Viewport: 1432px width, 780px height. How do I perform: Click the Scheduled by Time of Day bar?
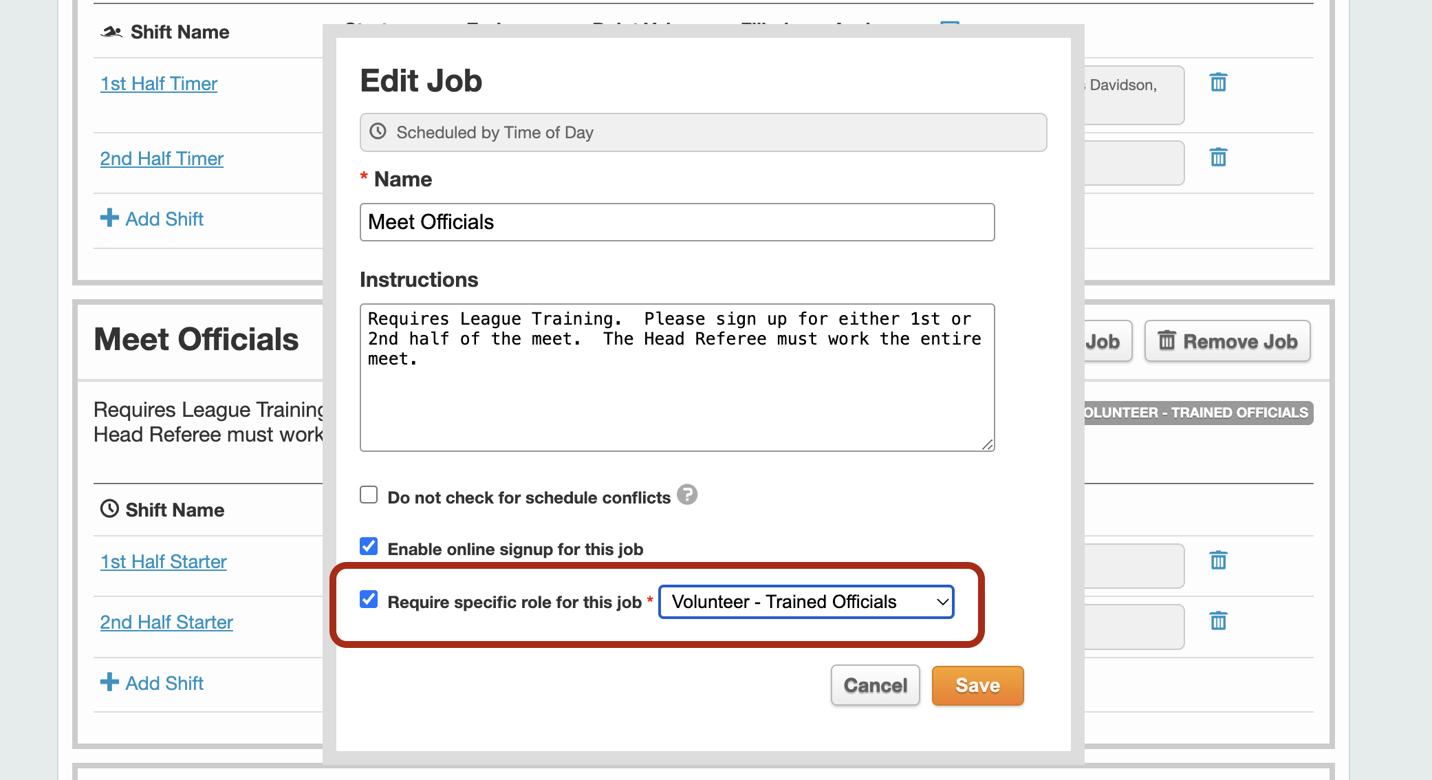tap(703, 133)
